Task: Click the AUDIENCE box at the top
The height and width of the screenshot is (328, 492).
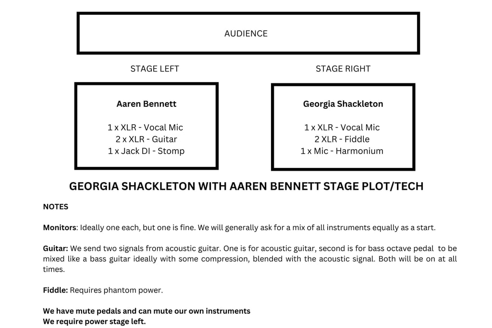Action: click(246, 34)
